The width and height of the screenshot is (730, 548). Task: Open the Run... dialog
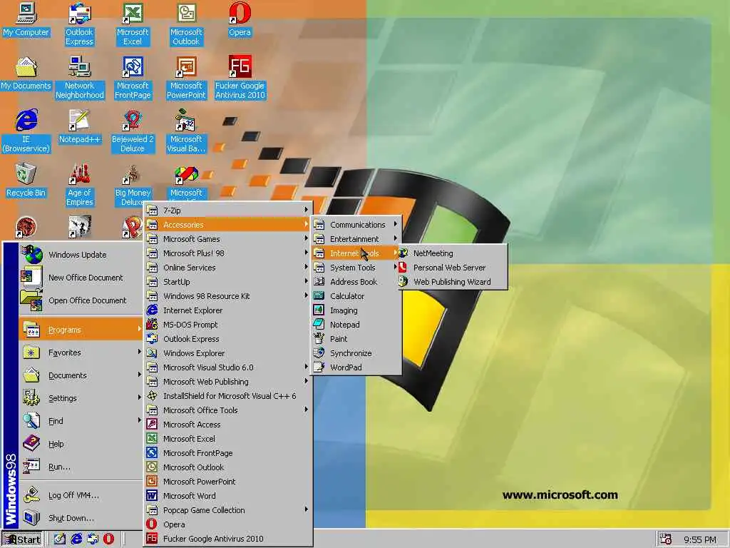(81, 467)
